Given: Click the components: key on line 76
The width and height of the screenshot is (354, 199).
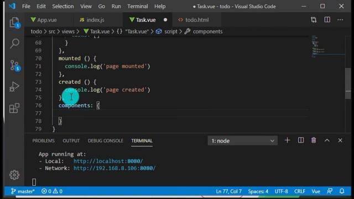Looking at the screenshot, I should (76, 106).
